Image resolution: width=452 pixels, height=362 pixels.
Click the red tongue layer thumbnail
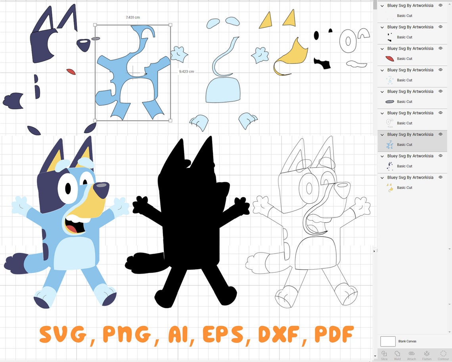pos(389,58)
